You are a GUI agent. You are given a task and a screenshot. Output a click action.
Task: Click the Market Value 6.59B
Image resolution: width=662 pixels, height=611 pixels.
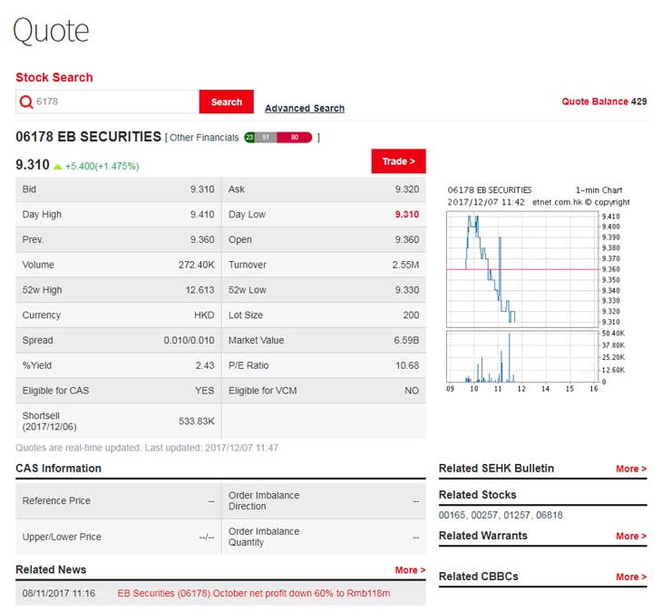[406, 341]
